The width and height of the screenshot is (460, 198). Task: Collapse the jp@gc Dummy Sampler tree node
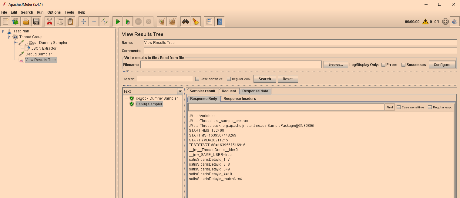click(15, 42)
